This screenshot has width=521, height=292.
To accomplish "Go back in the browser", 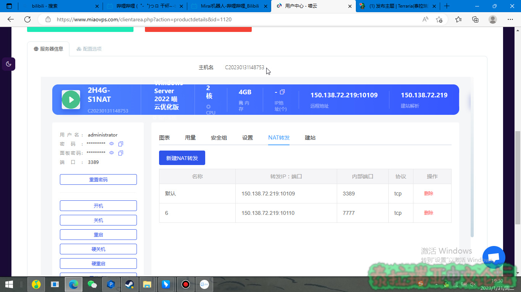I will (x=11, y=19).
